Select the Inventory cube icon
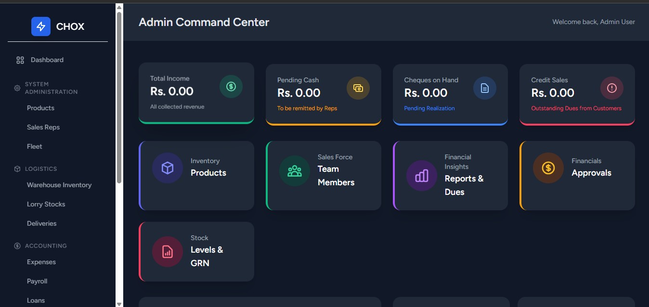 click(167, 168)
